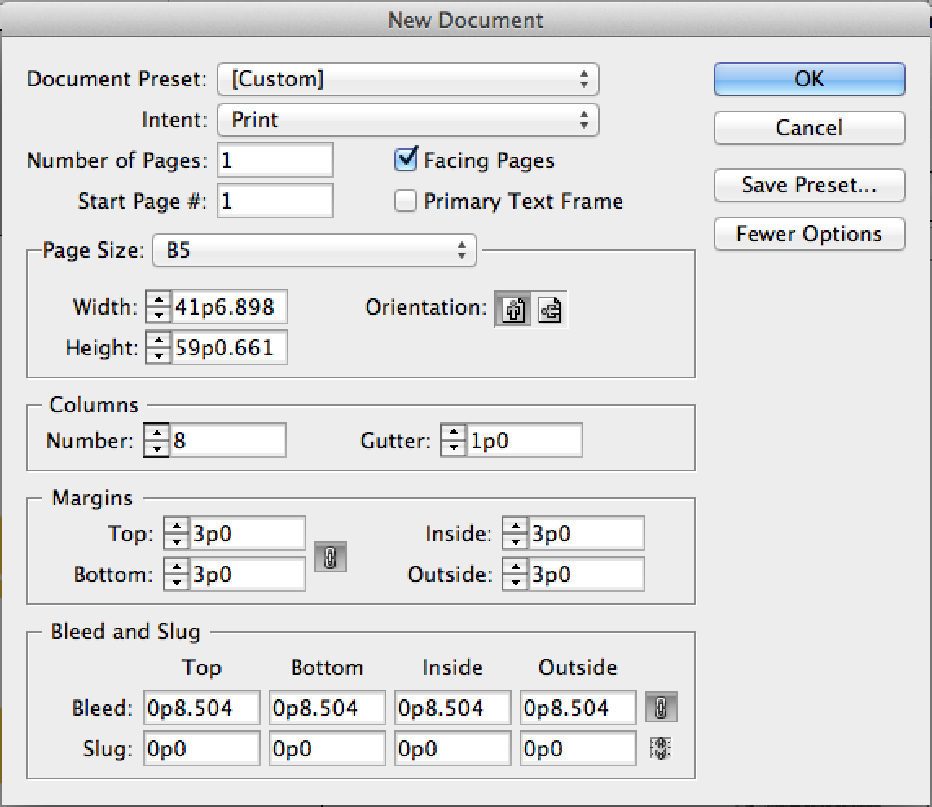Viewport: 932px width, 807px height.
Task: Click the Top margin stepper arrows
Action: (x=175, y=534)
